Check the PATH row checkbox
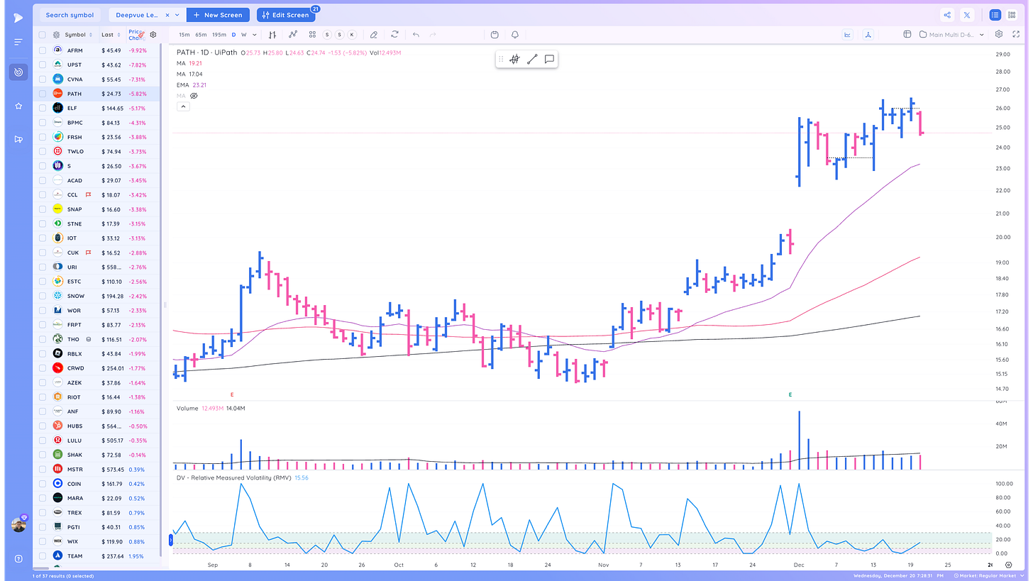Screen dimensions: 1033x581 (43, 94)
